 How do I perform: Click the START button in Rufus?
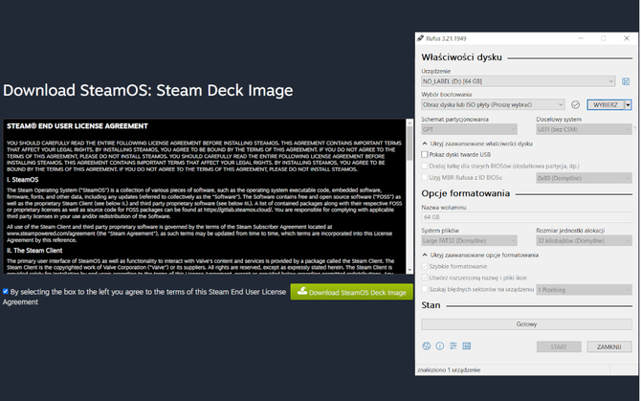559,346
